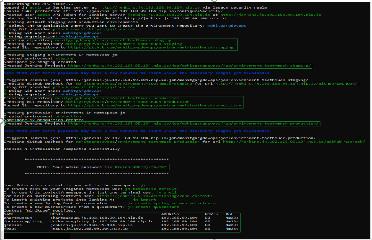372x240 pixels.
Task: Click host docker-registry.jx.192.168.99.104.nip.io
Action: [102, 221]
